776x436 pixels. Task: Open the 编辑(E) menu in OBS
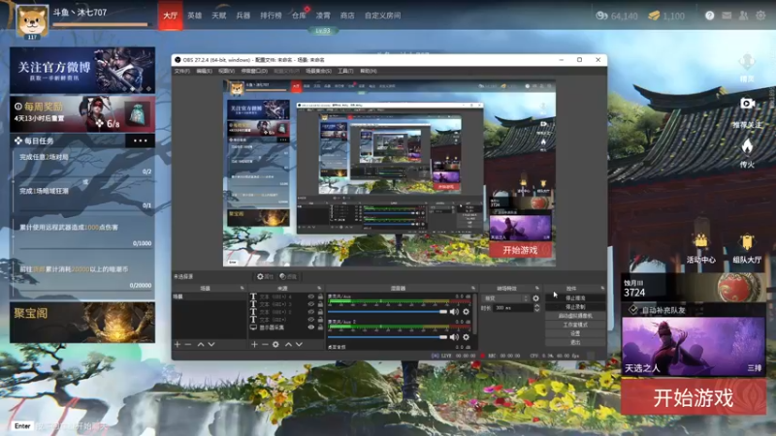click(x=204, y=71)
